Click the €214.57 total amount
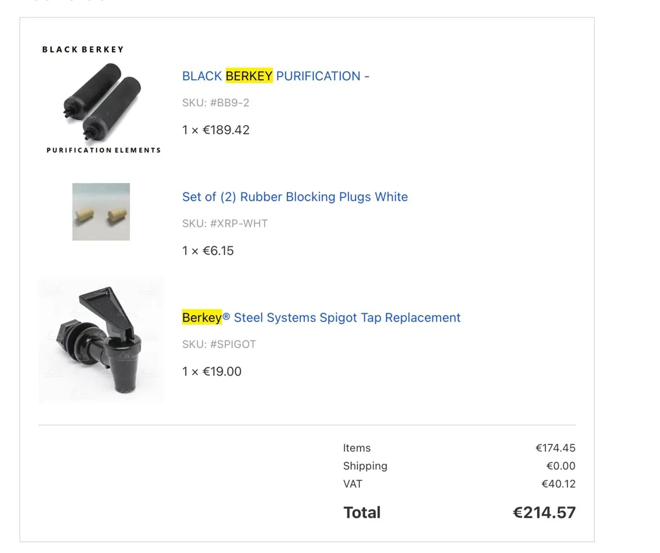The width and height of the screenshot is (660, 553). (544, 513)
